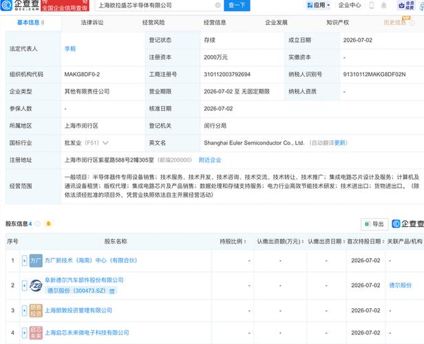This screenshot has height=344, width=424.
Task: Open related 德尔股份 link in last column
Action: click(400, 285)
